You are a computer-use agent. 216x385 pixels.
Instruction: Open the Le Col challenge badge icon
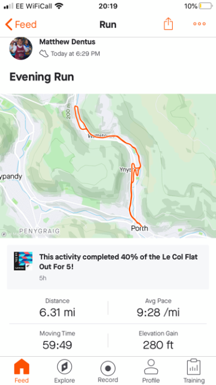coord(23,261)
